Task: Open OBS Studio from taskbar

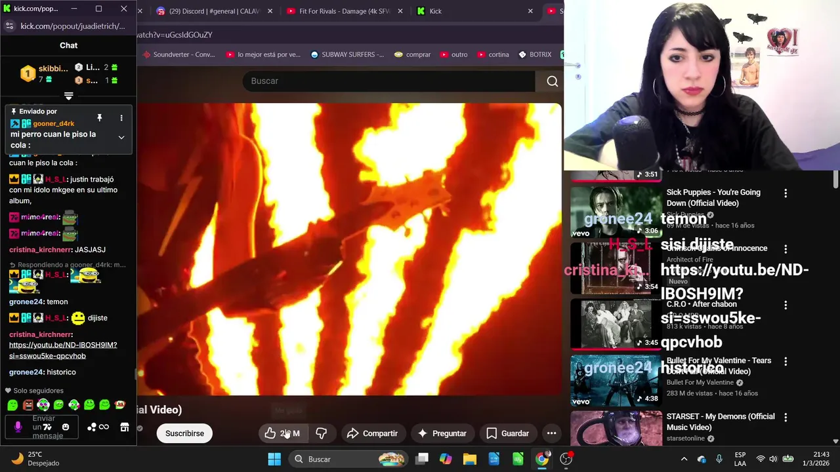Action: click(x=566, y=459)
